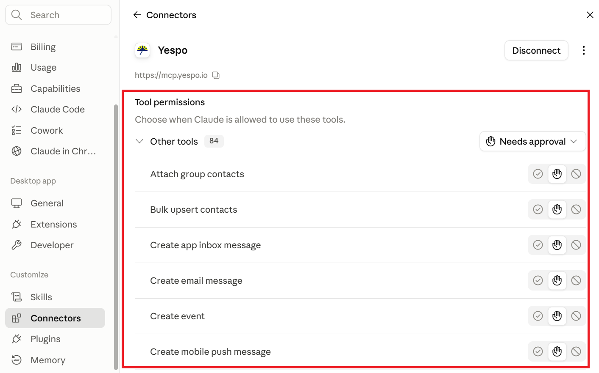Go to Plugins page
599x373 pixels.
pos(55,339)
